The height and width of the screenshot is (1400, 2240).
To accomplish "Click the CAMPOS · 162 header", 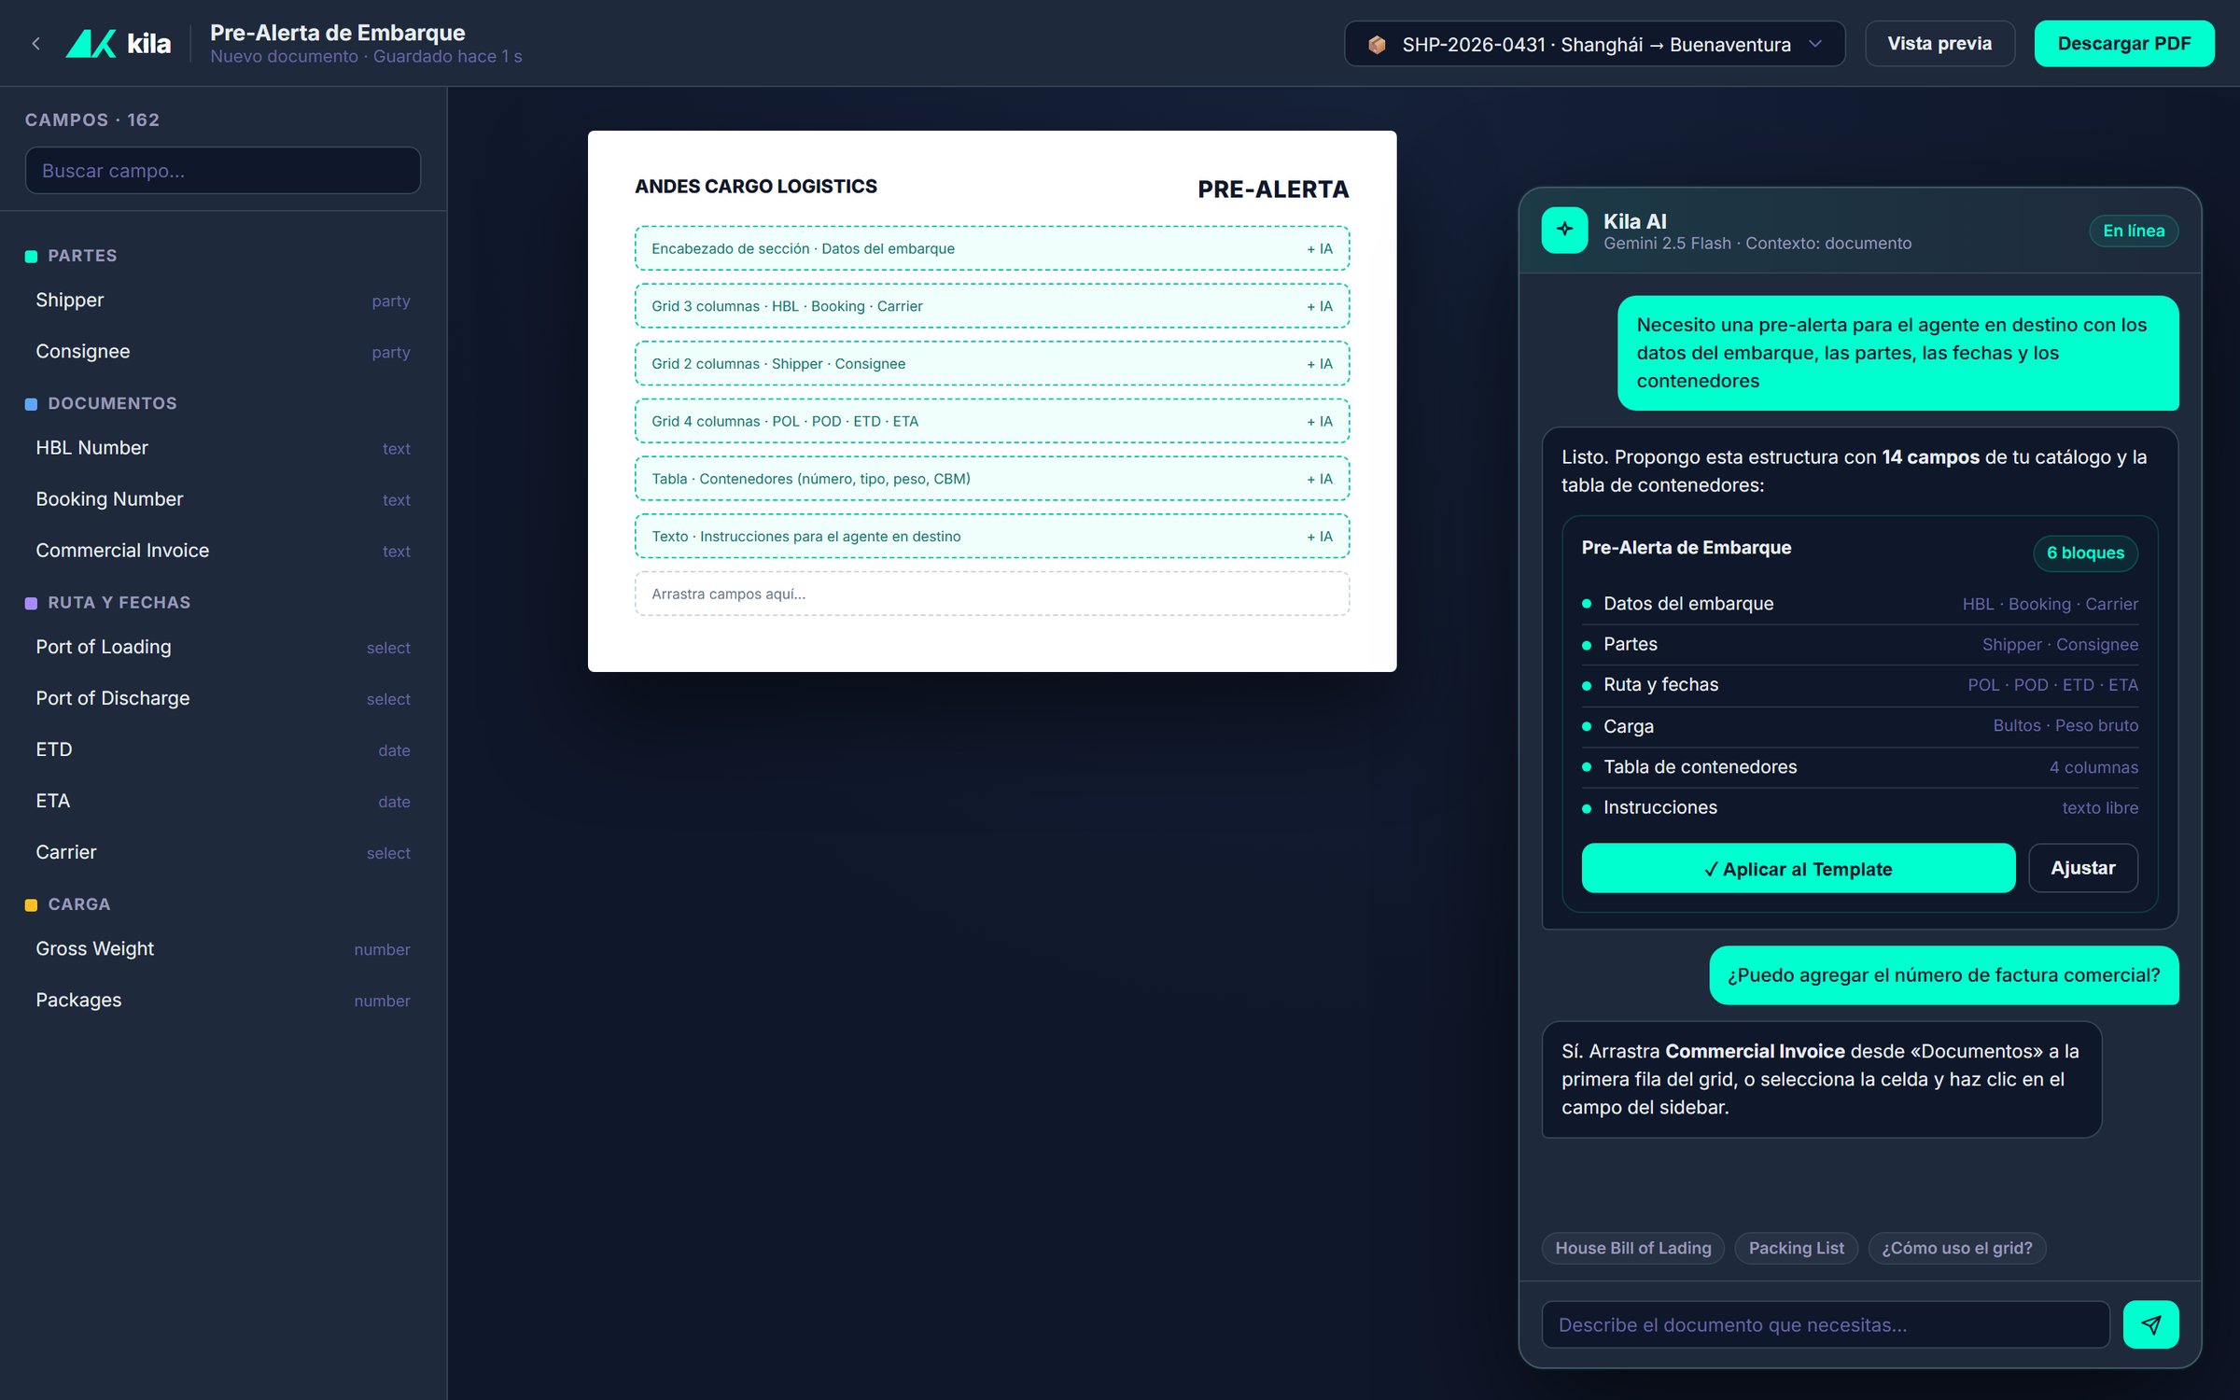I will (92, 120).
